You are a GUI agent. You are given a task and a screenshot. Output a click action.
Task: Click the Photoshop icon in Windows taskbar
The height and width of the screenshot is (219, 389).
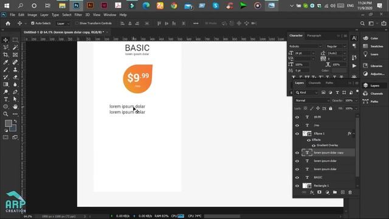pyautogui.click(x=76, y=5)
